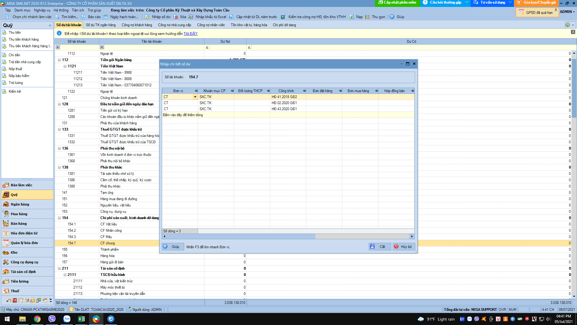Collapse account 154 tree node

point(59,218)
